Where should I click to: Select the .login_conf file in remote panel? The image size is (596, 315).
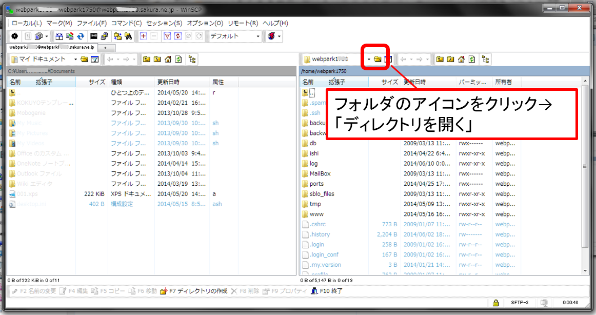324,254
